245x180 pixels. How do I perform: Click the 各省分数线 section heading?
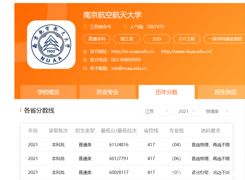coord(39,110)
